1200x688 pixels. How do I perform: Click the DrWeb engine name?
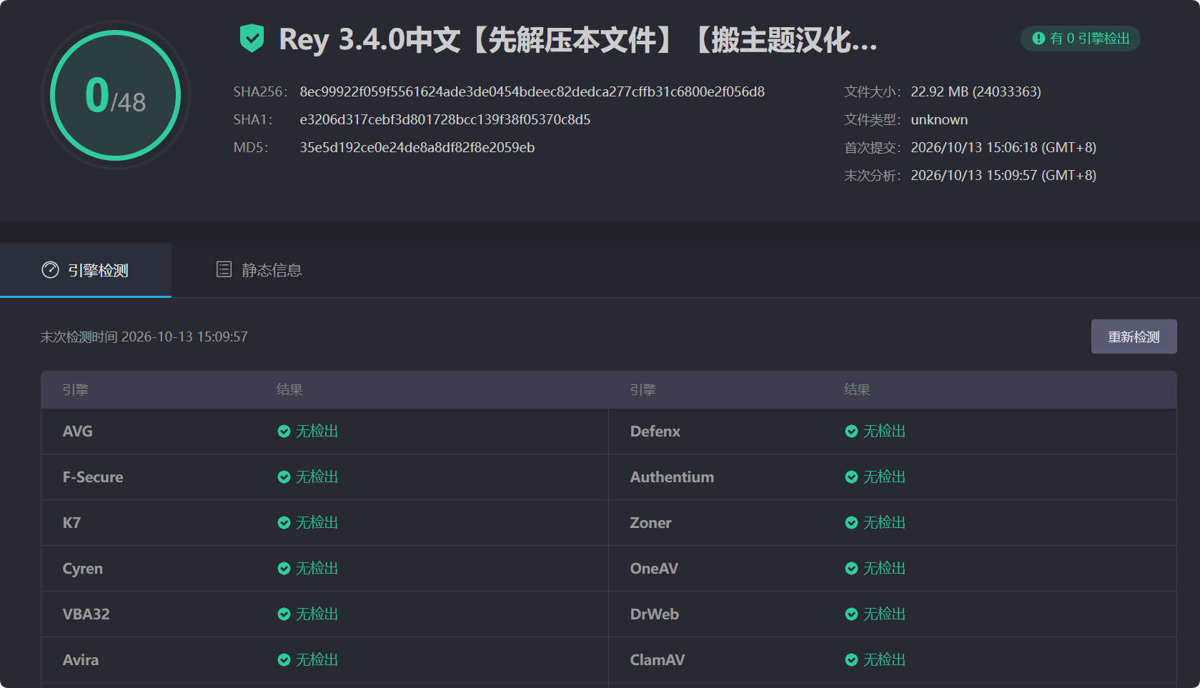click(x=654, y=614)
